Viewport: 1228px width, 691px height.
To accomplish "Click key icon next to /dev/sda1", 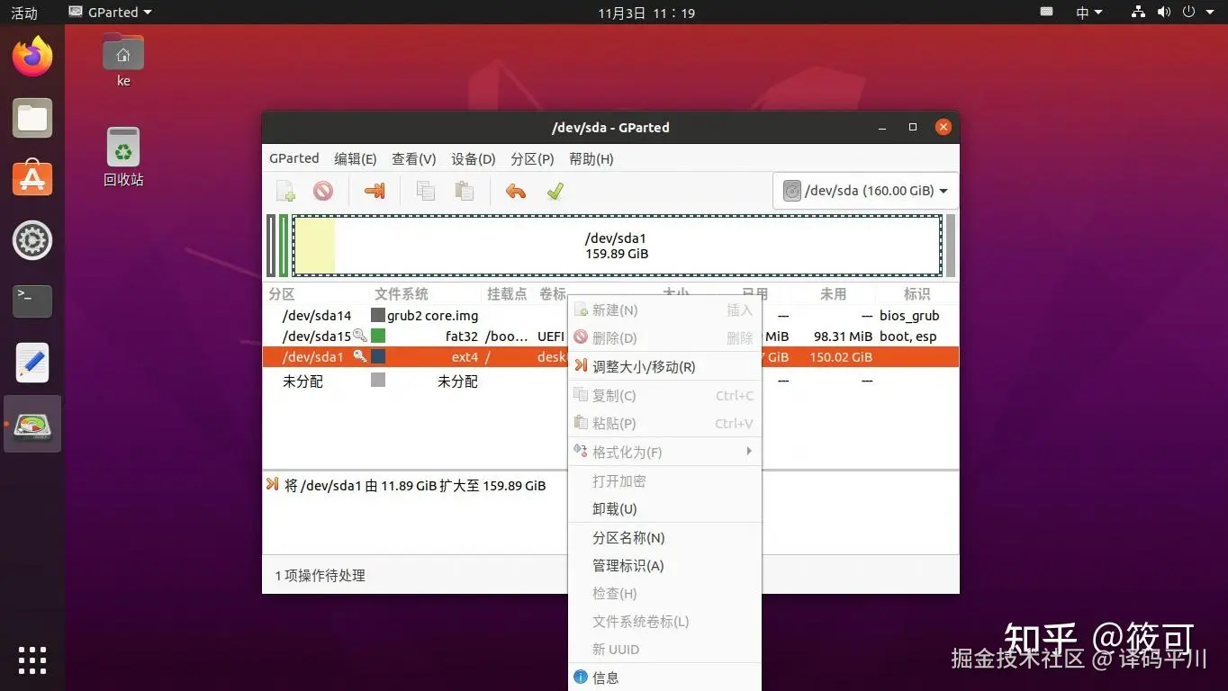I will click(x=359, y=356).
